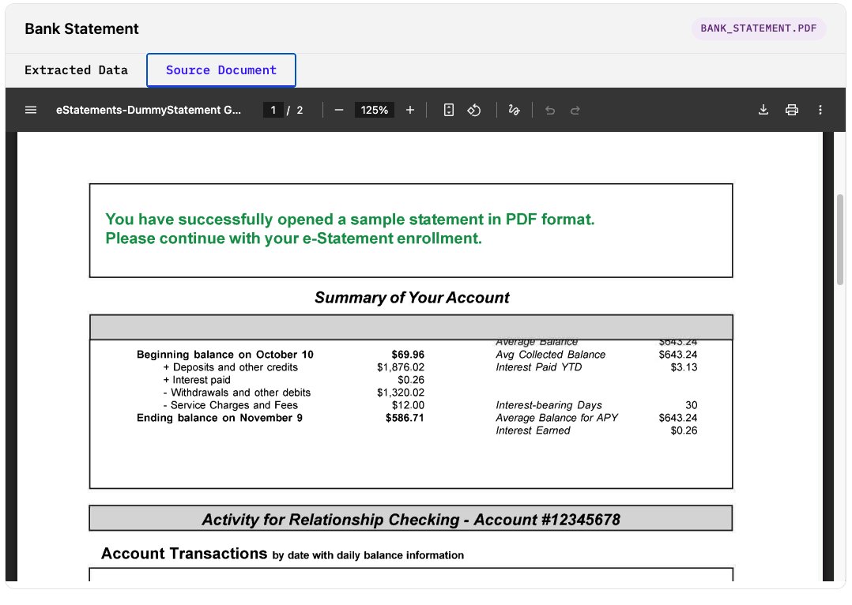Image resolution: width=852 pixels, height=605 pixels.
Task: Print the bank statement PDF
Action: point(792,110)
